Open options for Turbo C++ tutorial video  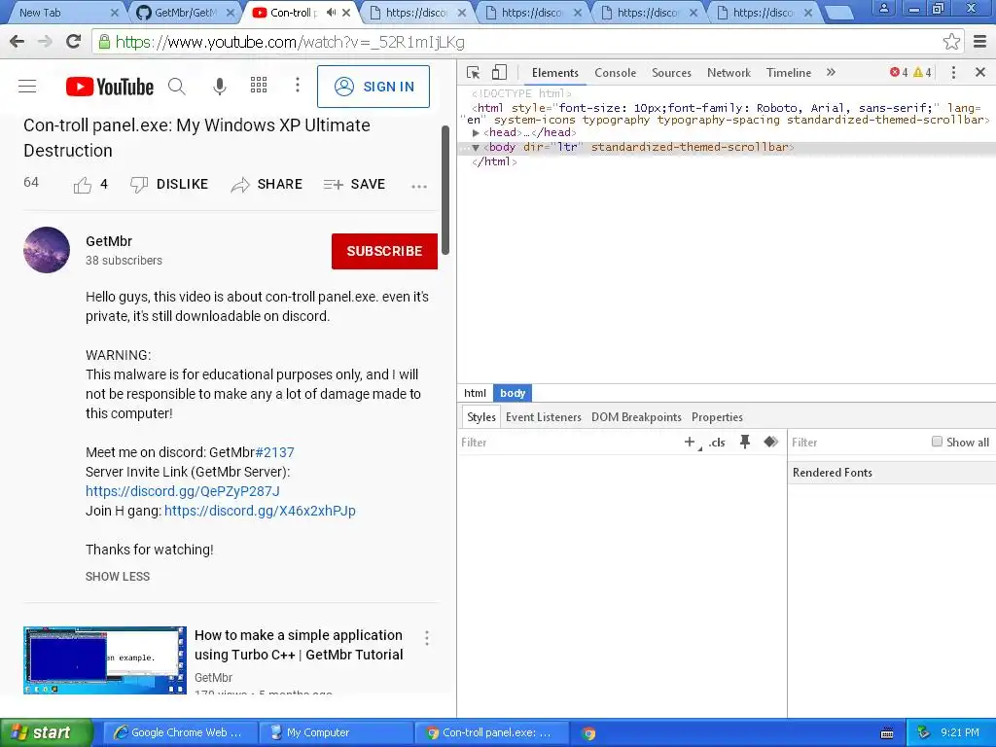point(427,638)
